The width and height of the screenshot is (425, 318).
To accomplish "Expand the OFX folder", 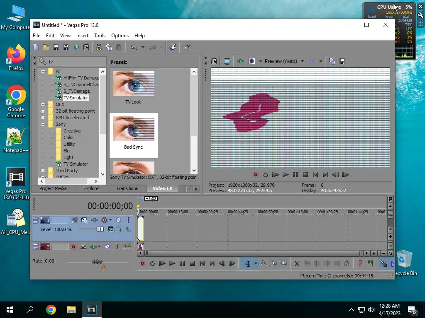I will [43, 104].
